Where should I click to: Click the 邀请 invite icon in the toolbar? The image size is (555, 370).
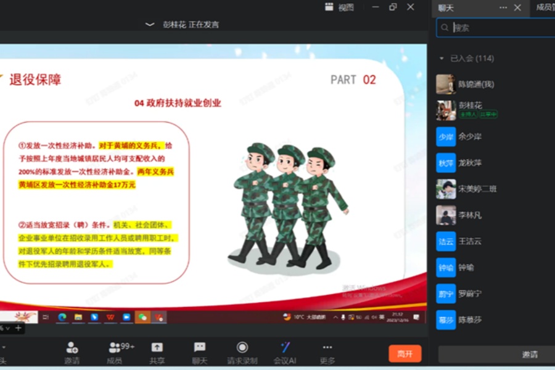pos(72,347)
